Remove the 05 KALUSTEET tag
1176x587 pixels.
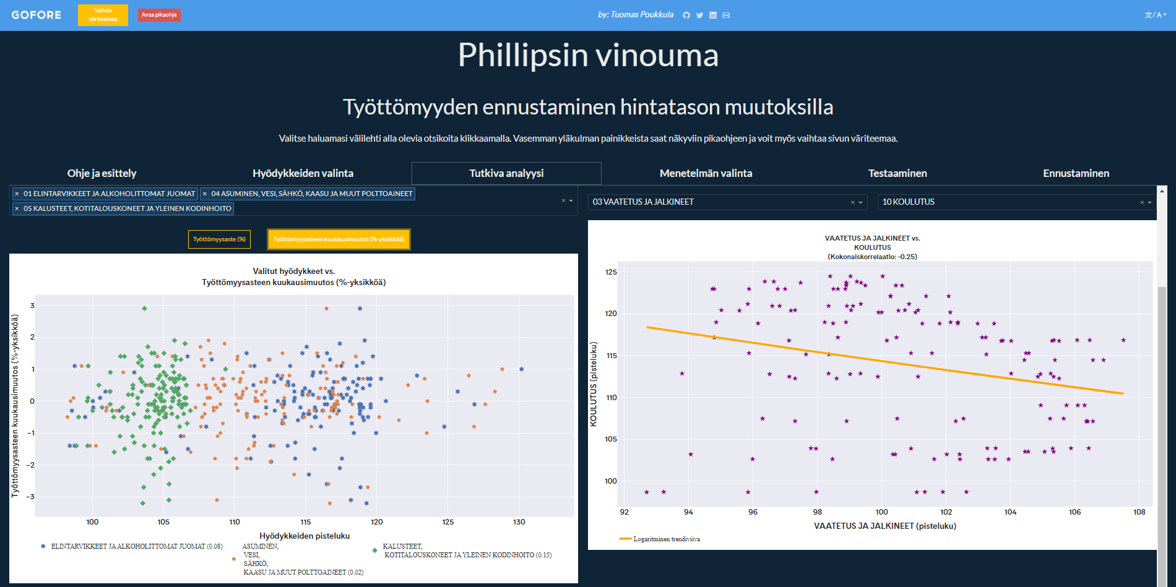(17, 208)
